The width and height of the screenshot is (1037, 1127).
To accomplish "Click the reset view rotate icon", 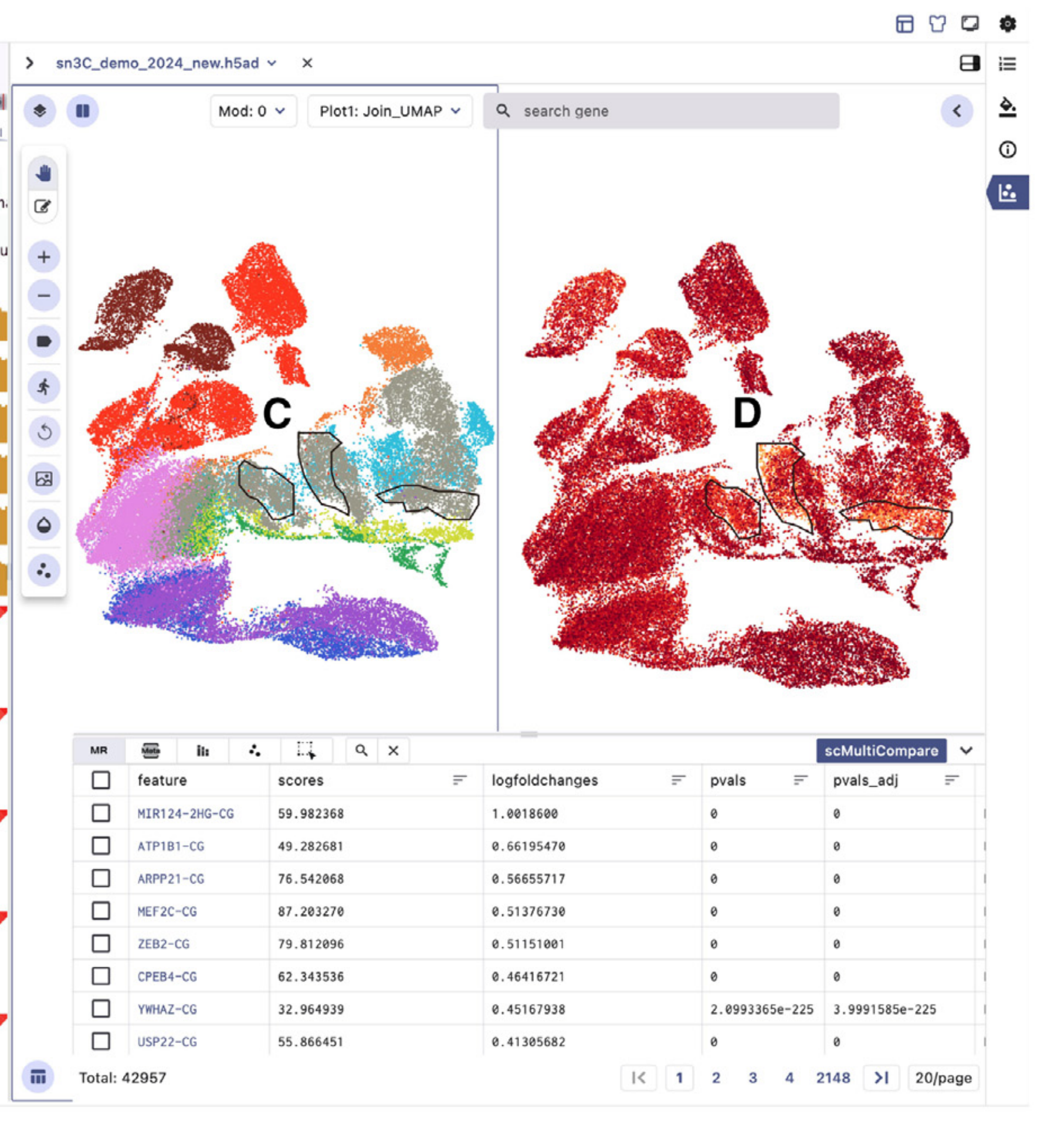I will tap(43, 432).
